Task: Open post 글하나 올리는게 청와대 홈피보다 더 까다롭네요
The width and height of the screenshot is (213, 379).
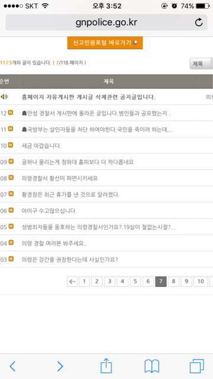Action: click(78, 162)
